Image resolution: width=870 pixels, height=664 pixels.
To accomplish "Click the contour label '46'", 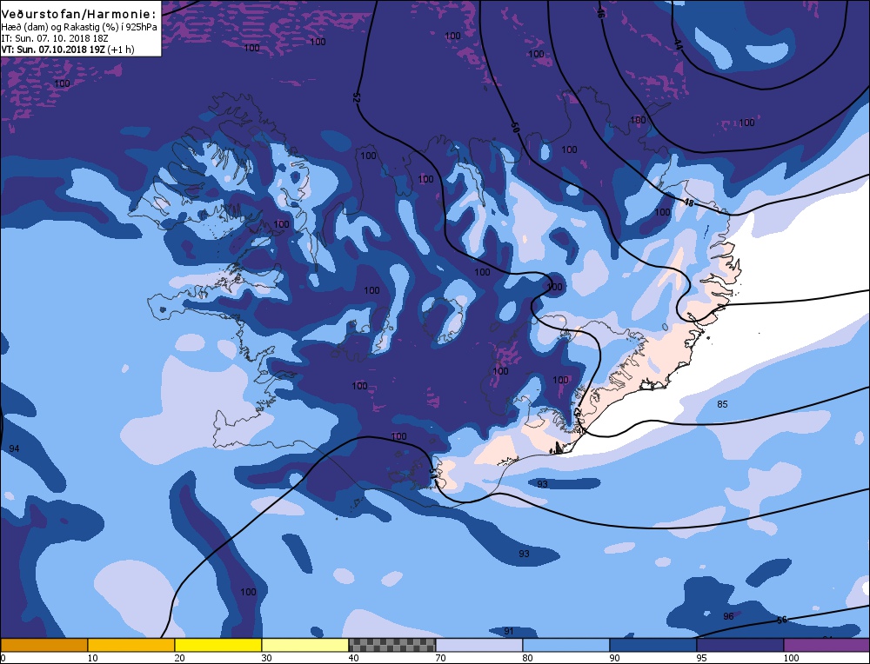I will click(600, 13).
